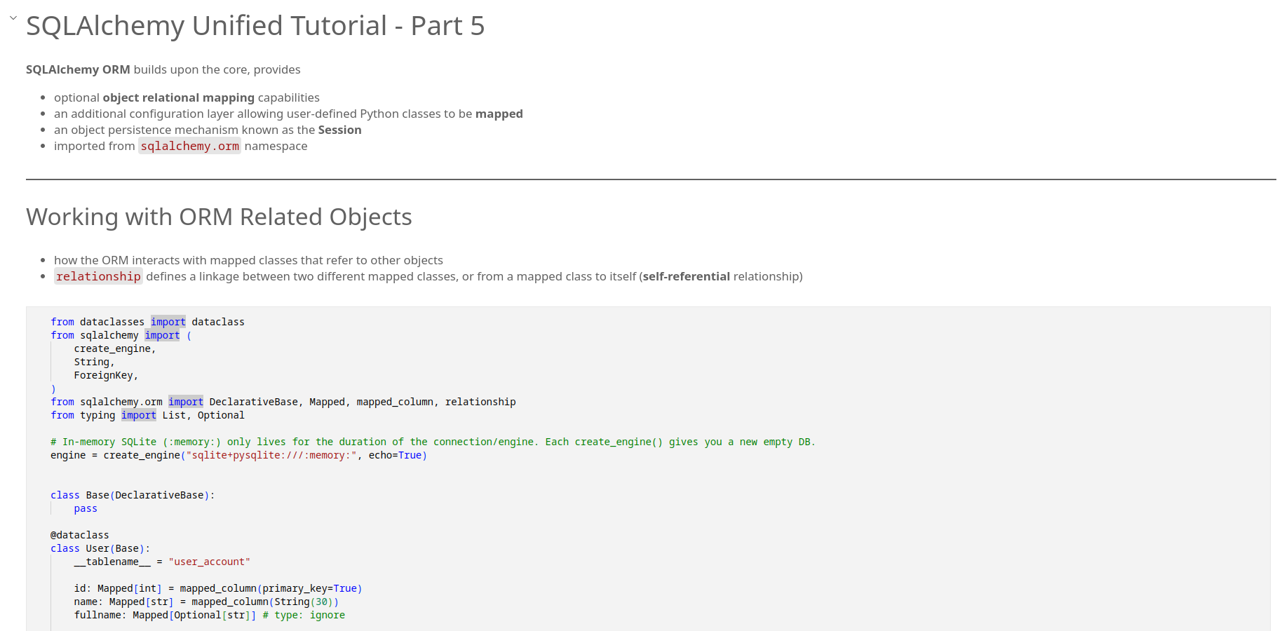Select the inline code sqlalchemy.orm

pos(189,146)
